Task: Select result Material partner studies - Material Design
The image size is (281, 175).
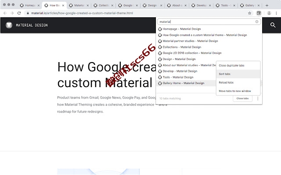Action: 209,41
